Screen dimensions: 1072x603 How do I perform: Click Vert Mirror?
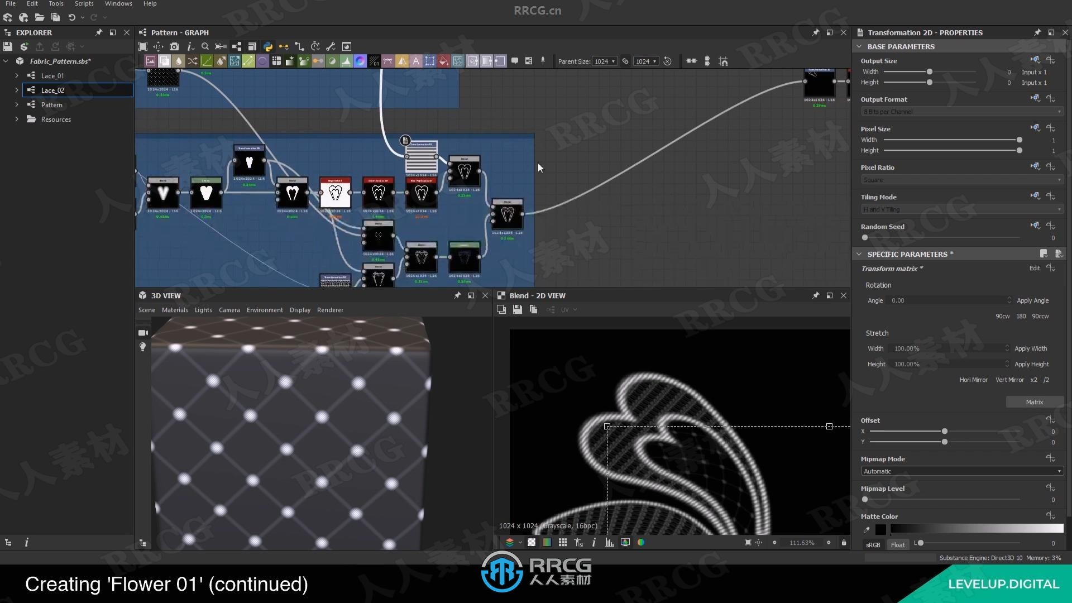pos(1009,380)
